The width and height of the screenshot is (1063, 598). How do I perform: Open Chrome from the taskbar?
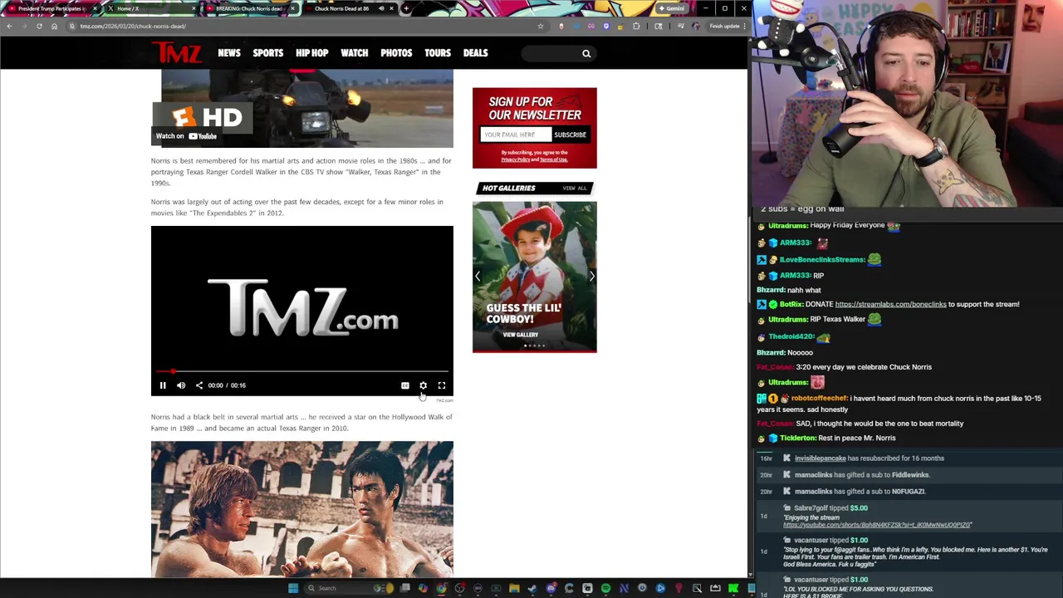pyautogui.click(x=441, y=588)
